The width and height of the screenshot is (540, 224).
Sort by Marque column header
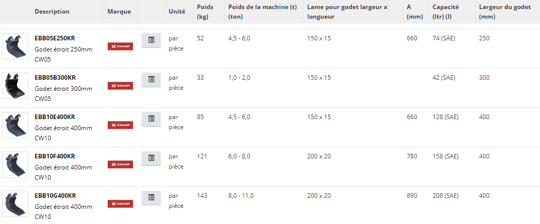coord(119,12)
